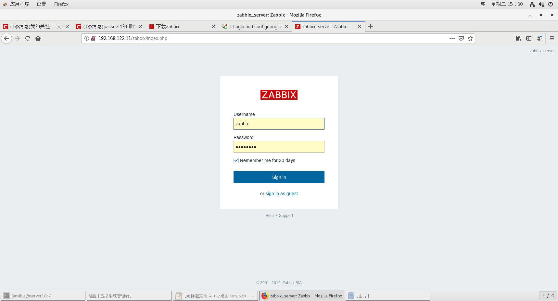The height and width of the screenshot is (301, 558).
Task: Show site information icon in address bar
Action: pyautogui.click(x=87, y=38)
